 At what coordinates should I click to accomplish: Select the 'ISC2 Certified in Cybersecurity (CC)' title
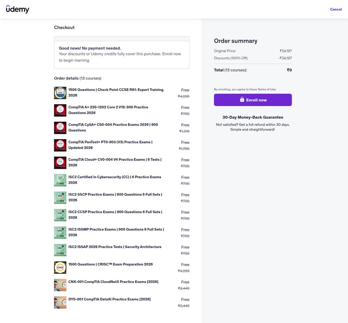(115, 180)
